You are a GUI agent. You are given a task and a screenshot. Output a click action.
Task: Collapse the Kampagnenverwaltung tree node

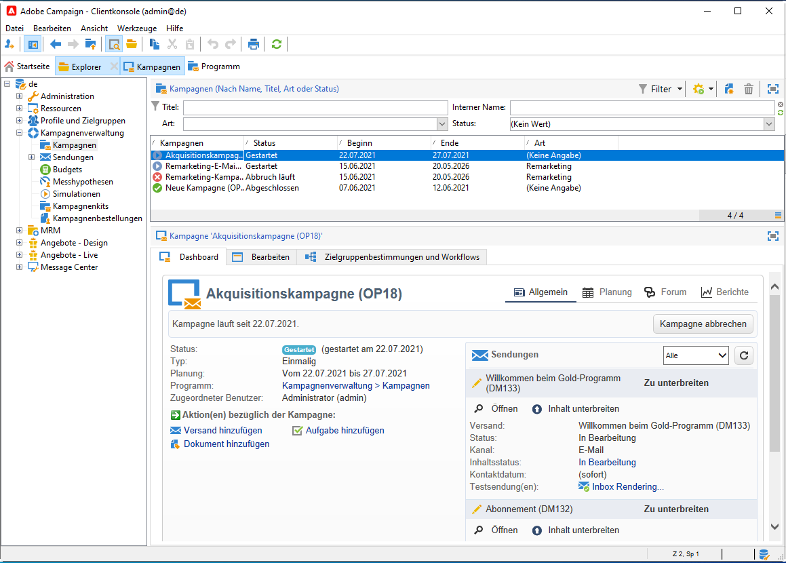click(19, 133)
